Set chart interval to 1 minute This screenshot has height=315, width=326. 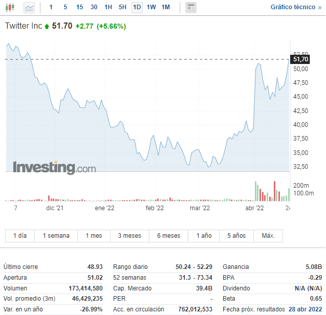(51, 7)
